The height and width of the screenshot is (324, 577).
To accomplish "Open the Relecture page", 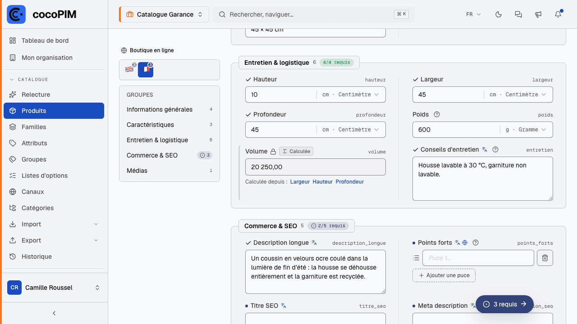I will coord(54,94).
